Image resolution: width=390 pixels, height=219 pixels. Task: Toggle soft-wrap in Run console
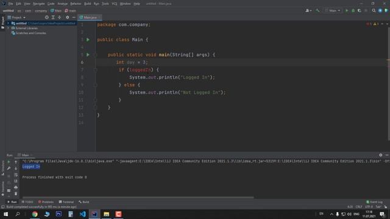coord(16,175)
